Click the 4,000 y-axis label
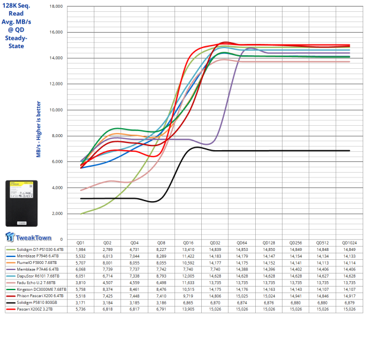Viewport: 368px width, 337px height. [58, 187]
